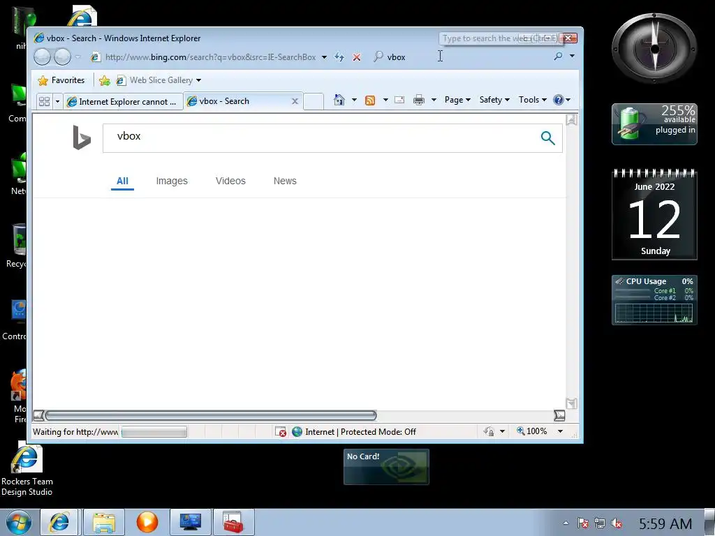Click the Print icon
Image resolution: width=715 pixels, height=536 pixels.
point(419,100)
